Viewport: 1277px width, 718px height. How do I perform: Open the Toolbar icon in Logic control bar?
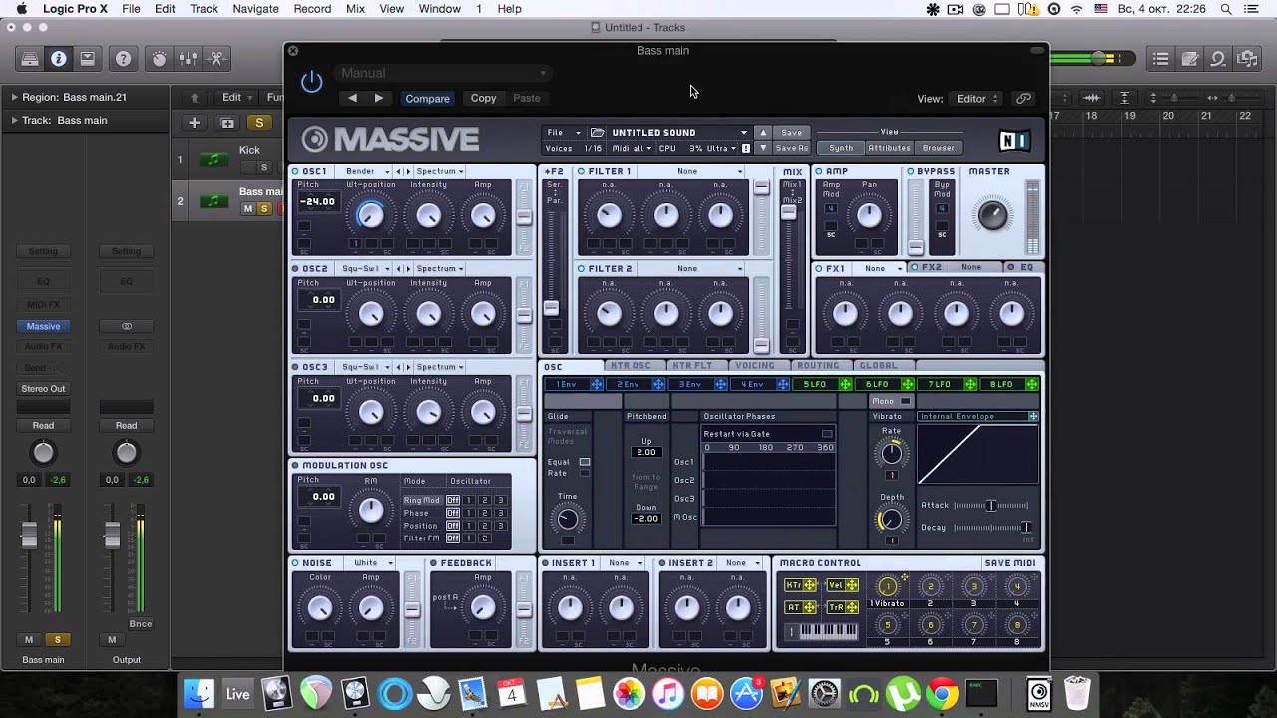[x=88, y=59]
